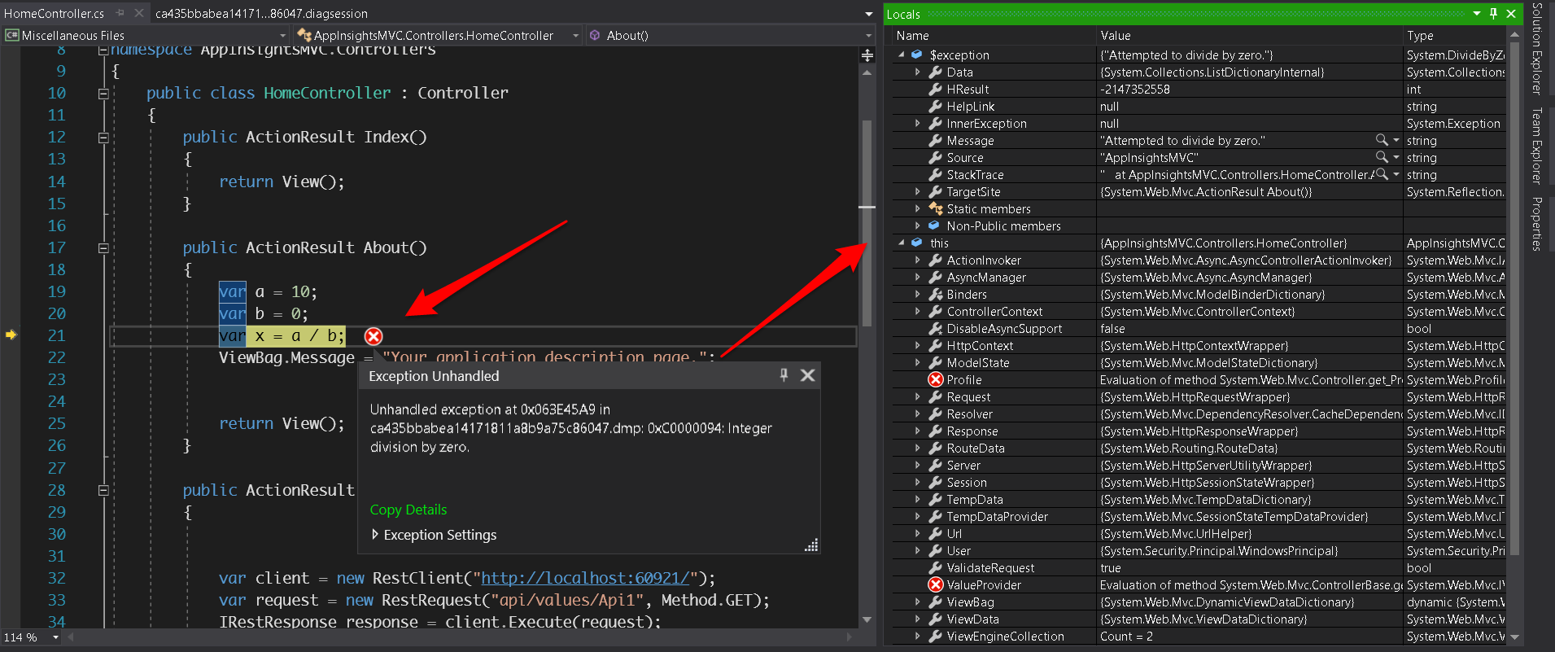This screenshot has height=652, width=1555.
Task: Expand the Static members row
Action: (x=918, y=208)
